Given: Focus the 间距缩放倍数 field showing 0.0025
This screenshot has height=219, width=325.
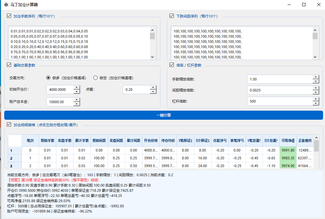Looking at the screenshot, I should point(280,90).
